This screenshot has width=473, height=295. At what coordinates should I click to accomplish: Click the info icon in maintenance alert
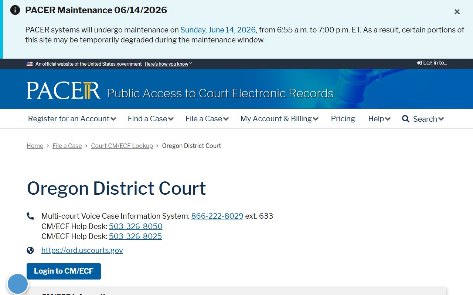pos(15,10)
